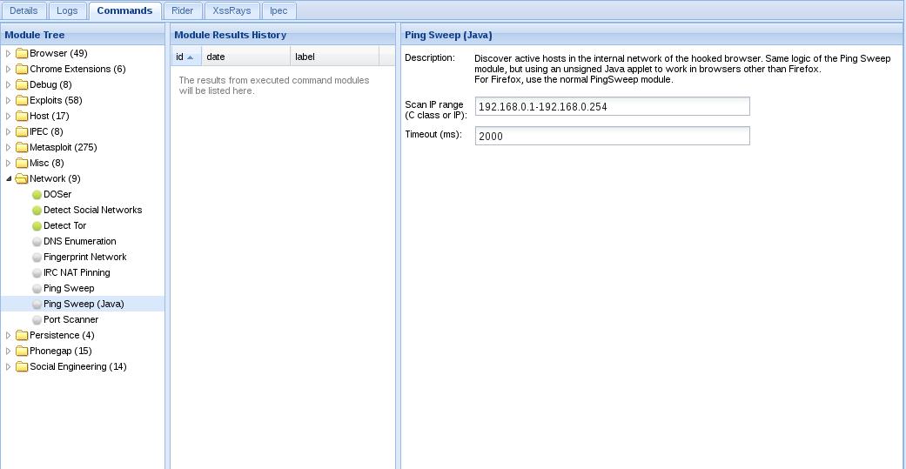Screen dimensions: 906x469
Task: Click the Social Engineering folder icon
Action: tap(22, 367)
